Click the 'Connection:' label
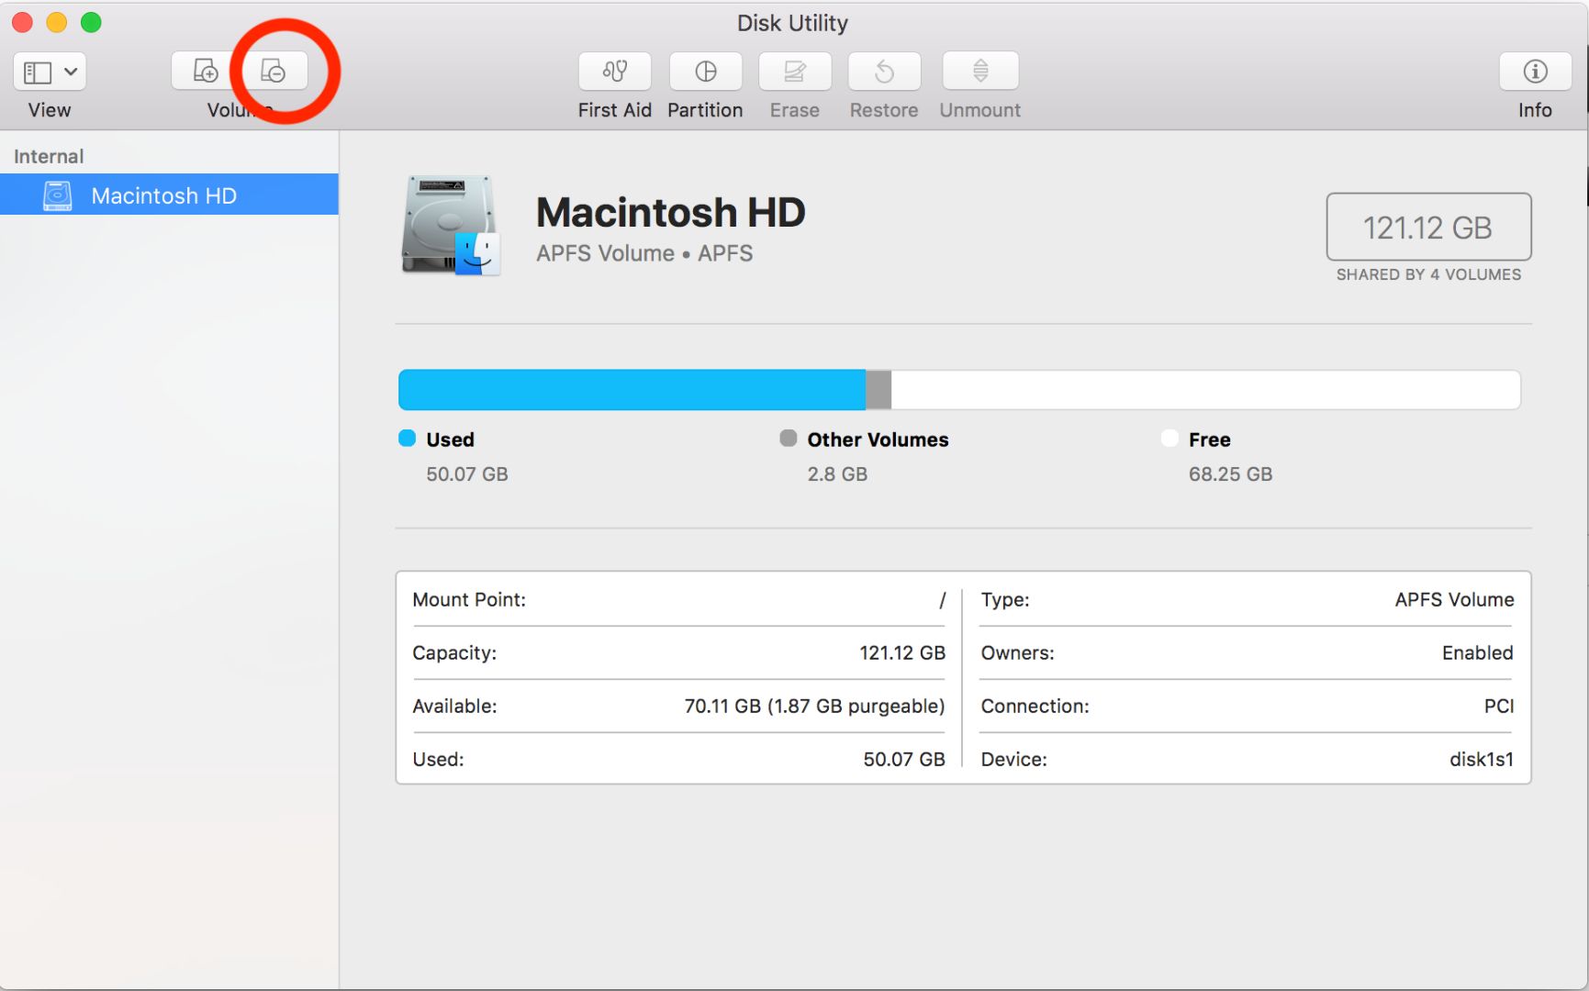Image resolution: width=1589 pixels, height=991 pixels. pyautogui.click(x=1035, y=707)
